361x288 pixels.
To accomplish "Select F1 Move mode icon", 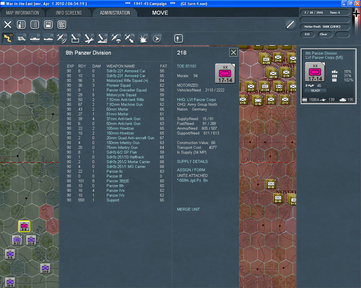I will pyautogui.click(x=8, y=38).
